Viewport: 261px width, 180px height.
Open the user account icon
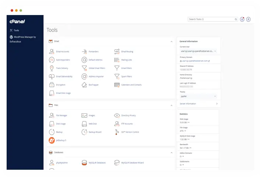tap(249, 19)
